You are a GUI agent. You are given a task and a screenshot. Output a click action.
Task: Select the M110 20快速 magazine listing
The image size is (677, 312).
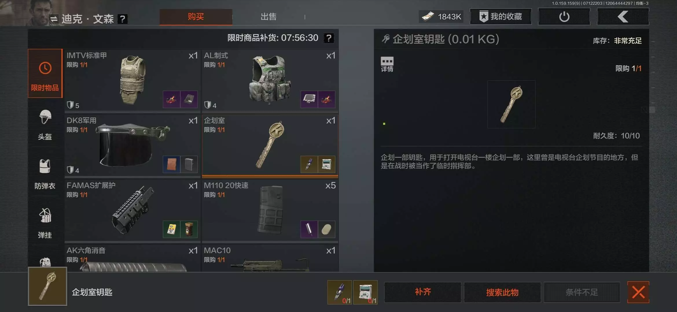pyautogui.click(x=270, y=210)
